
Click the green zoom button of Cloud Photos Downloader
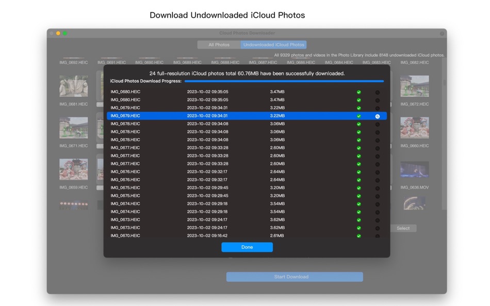click(65, 33)
